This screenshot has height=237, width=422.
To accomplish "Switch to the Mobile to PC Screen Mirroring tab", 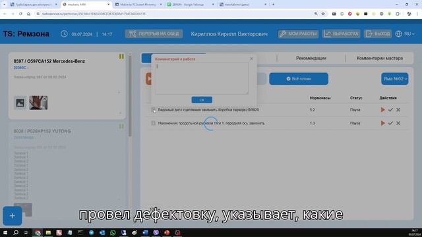I will (138, 5).
